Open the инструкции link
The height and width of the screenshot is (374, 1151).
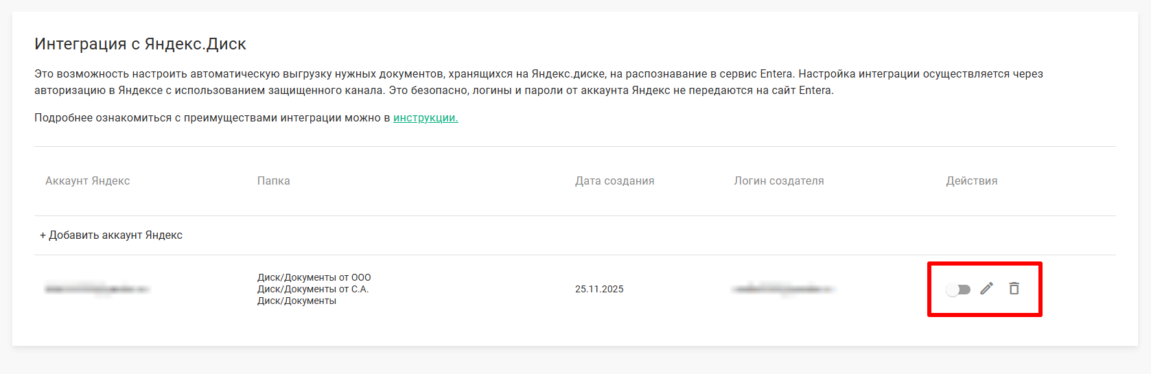[426, 118]
